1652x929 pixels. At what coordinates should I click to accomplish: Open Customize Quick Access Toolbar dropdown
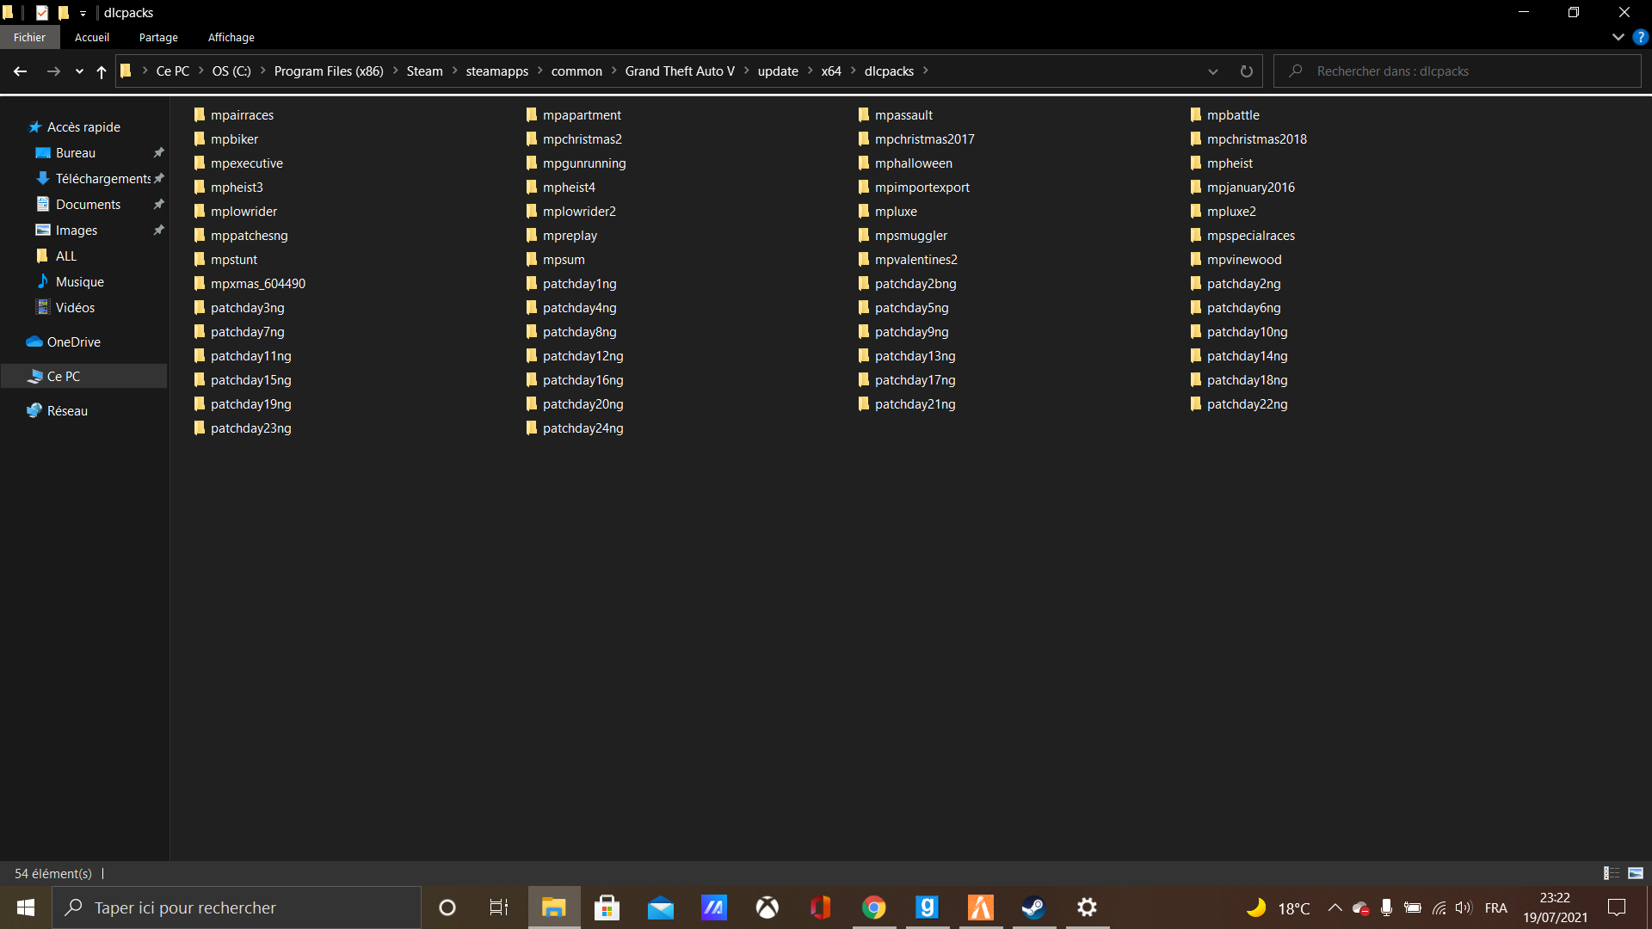[83, 13]
